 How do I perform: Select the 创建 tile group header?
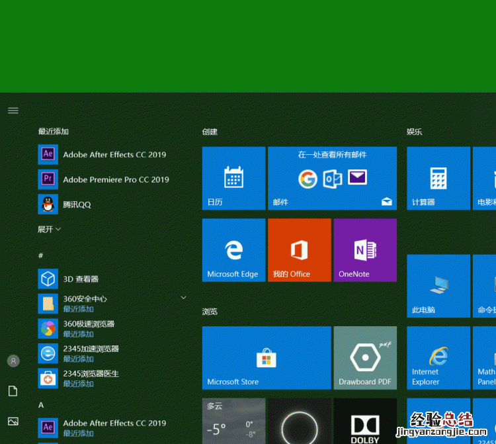click(x=210, y=132)
